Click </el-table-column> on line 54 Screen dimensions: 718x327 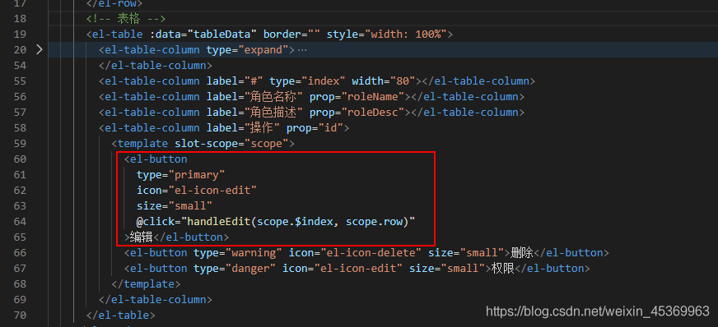tap(156, 65)
